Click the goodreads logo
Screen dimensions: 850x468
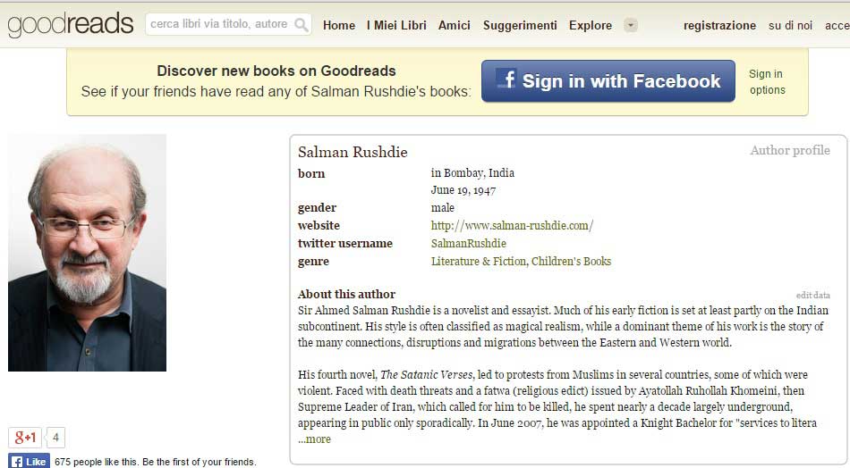(x=70, y=24)
